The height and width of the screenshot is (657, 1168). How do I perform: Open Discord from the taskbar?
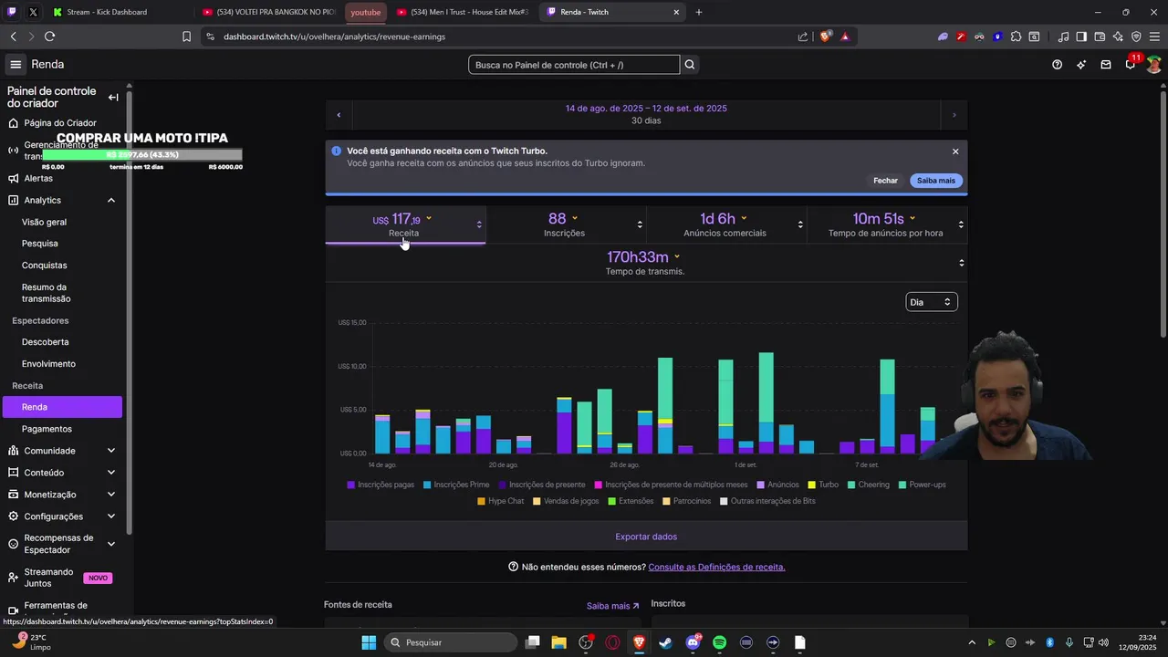coord(693,642)
